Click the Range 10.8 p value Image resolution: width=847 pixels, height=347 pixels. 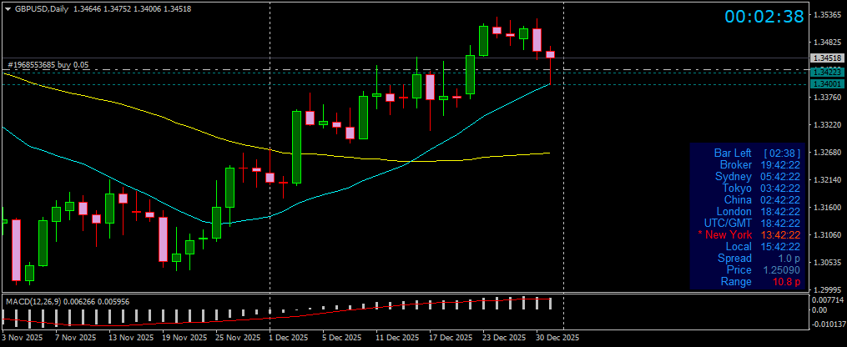point(786,282)
